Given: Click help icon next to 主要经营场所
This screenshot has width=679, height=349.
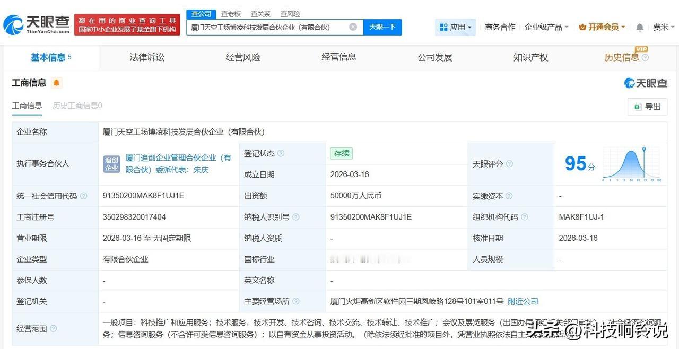Looking at the screenshot, I should [295, 301].
